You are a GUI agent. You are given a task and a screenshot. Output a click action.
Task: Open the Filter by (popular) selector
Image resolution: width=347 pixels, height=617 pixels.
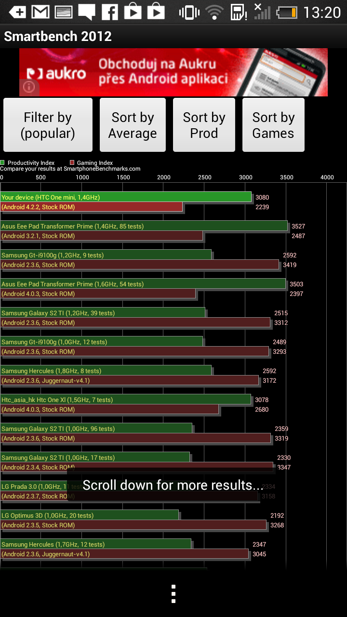48,125
